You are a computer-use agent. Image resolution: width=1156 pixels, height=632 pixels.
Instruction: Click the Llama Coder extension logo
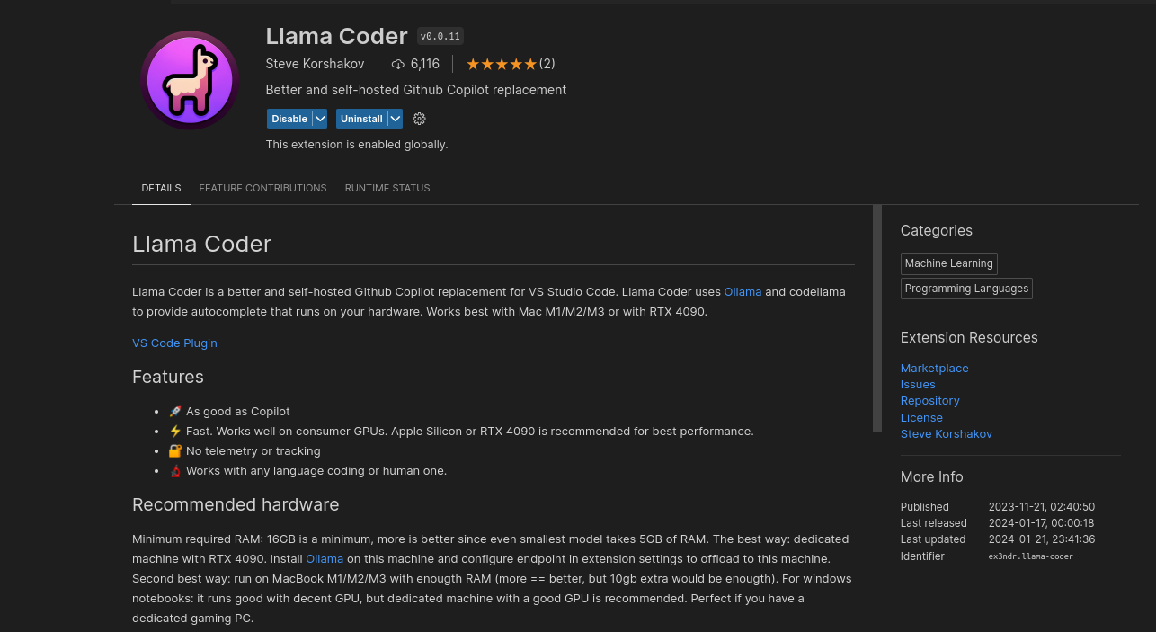(x=189, y=80)
